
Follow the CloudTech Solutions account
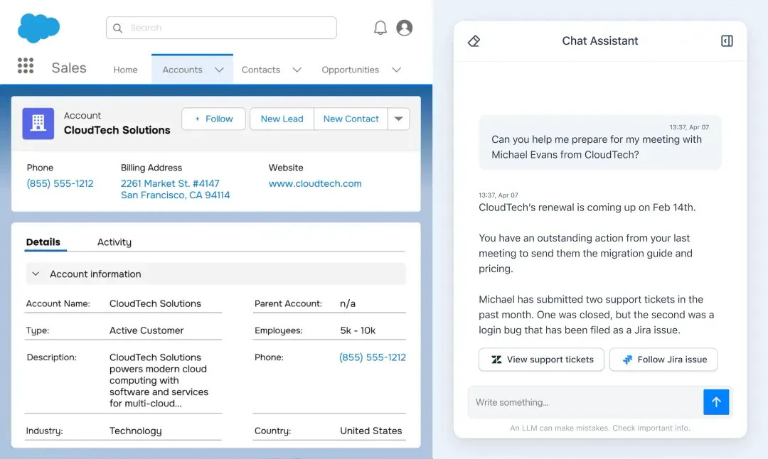coord(213,119)
